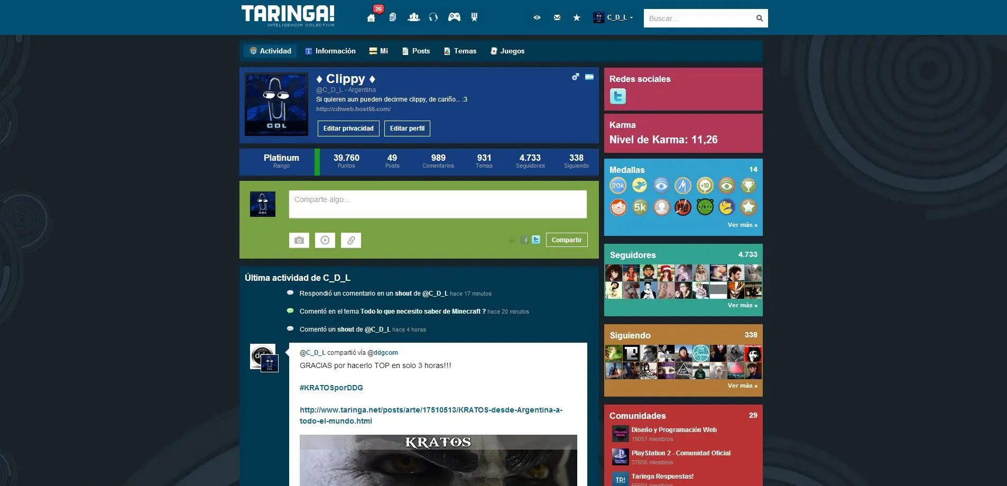Screen dimensions: 1007x486
Task: Attach a link with the chain icon
Action: point(351,240)
